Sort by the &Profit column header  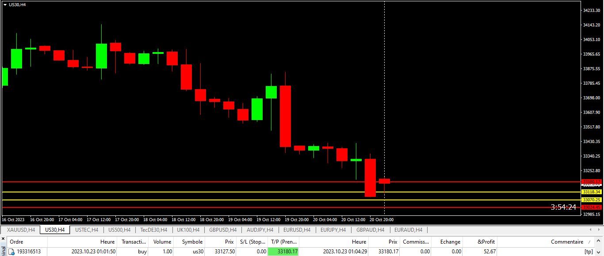[480, 242]
